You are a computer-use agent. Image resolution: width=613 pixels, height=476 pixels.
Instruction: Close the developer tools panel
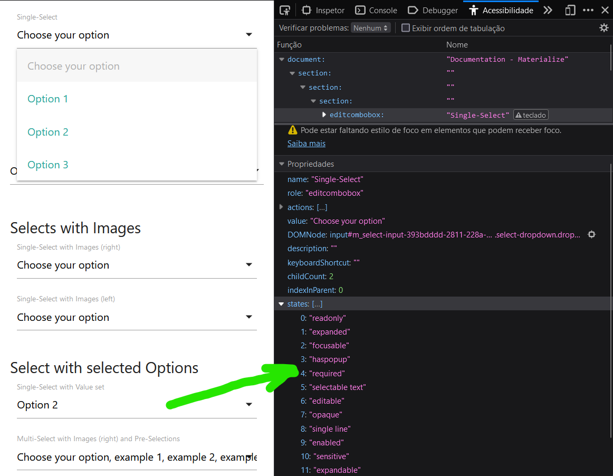(605, 10)
